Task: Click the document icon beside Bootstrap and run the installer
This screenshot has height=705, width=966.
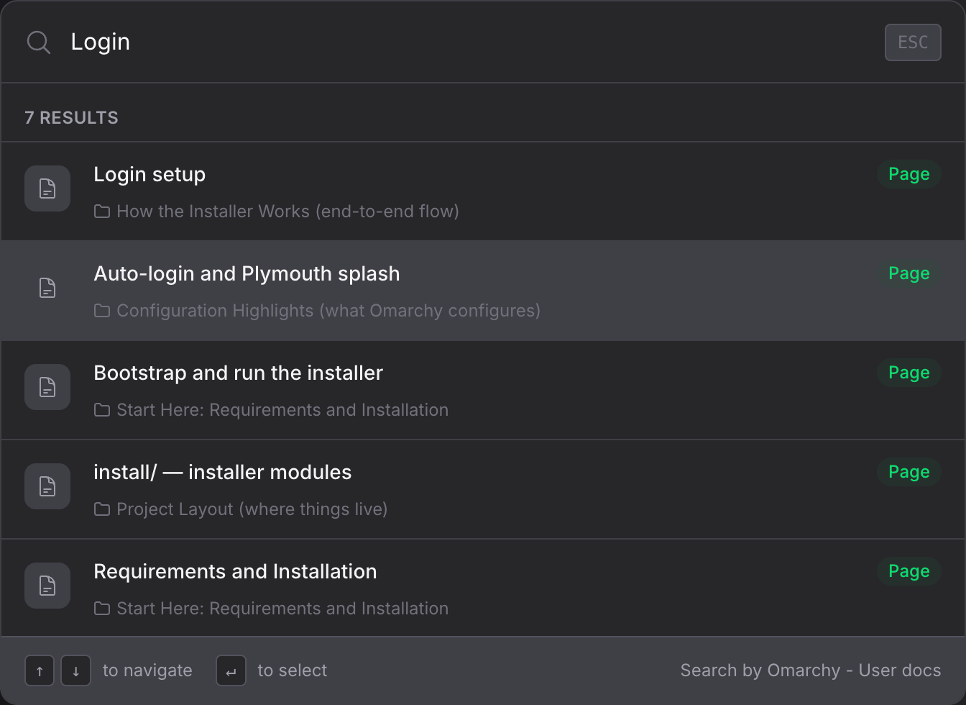Action: click(47, 388)
